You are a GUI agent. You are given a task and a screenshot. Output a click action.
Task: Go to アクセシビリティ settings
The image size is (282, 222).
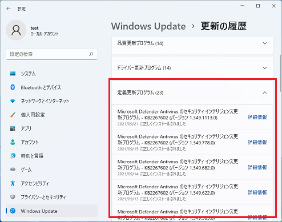51,183
